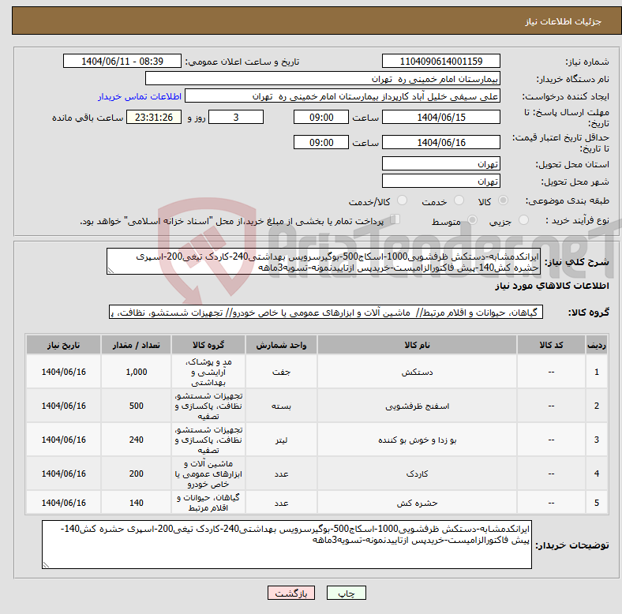Click the response deadline date 1404/06/15
This screenshot has width=622, height=614.
(x=441, y=117)
